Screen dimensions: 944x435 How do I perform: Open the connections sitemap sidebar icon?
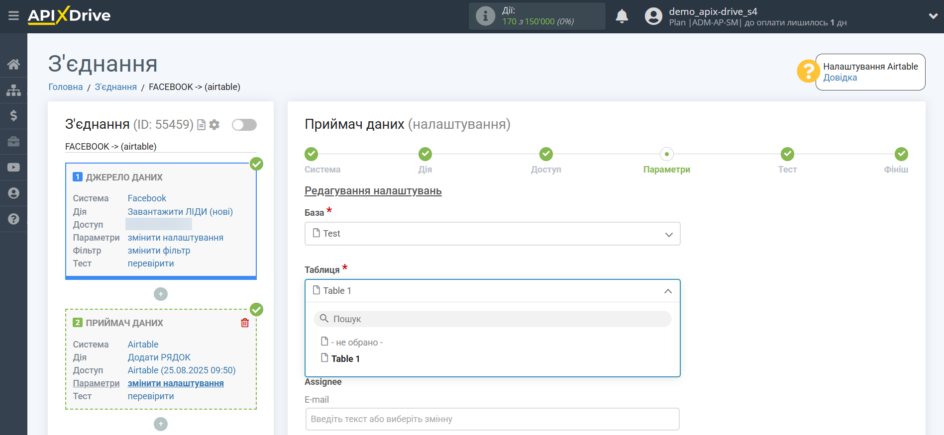coord(13,90)
